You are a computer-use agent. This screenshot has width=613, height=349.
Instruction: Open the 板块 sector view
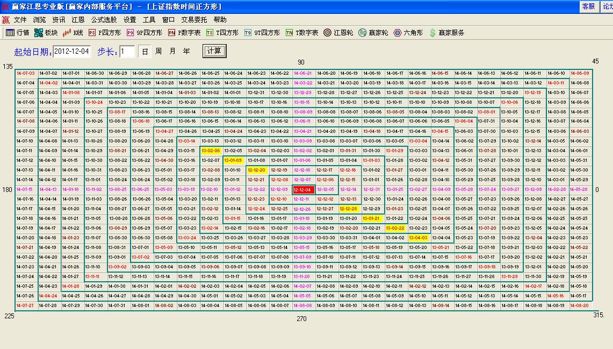coord(46,33)
